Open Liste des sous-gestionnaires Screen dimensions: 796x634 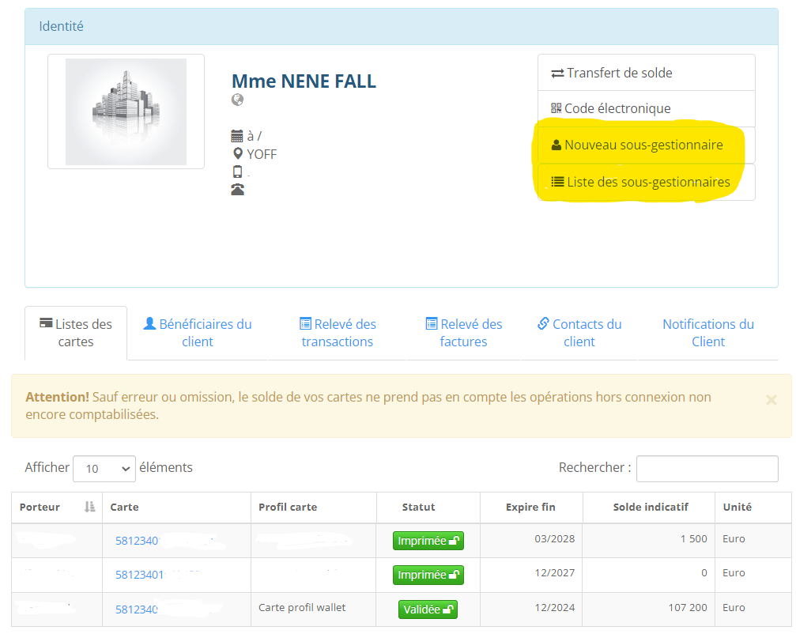tap(646, 182)
